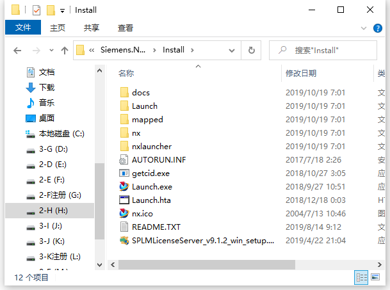Click the Siemens.N... breadcrumb in address bar
390x290 pixels.
point(123,50)
